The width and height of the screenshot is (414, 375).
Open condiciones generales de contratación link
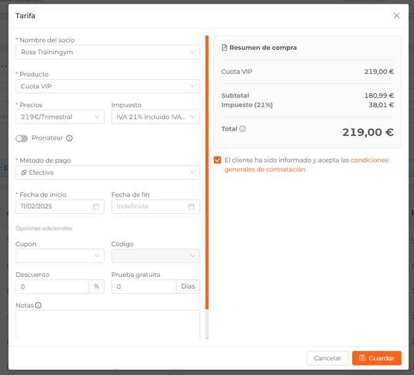tap(369, 160)
